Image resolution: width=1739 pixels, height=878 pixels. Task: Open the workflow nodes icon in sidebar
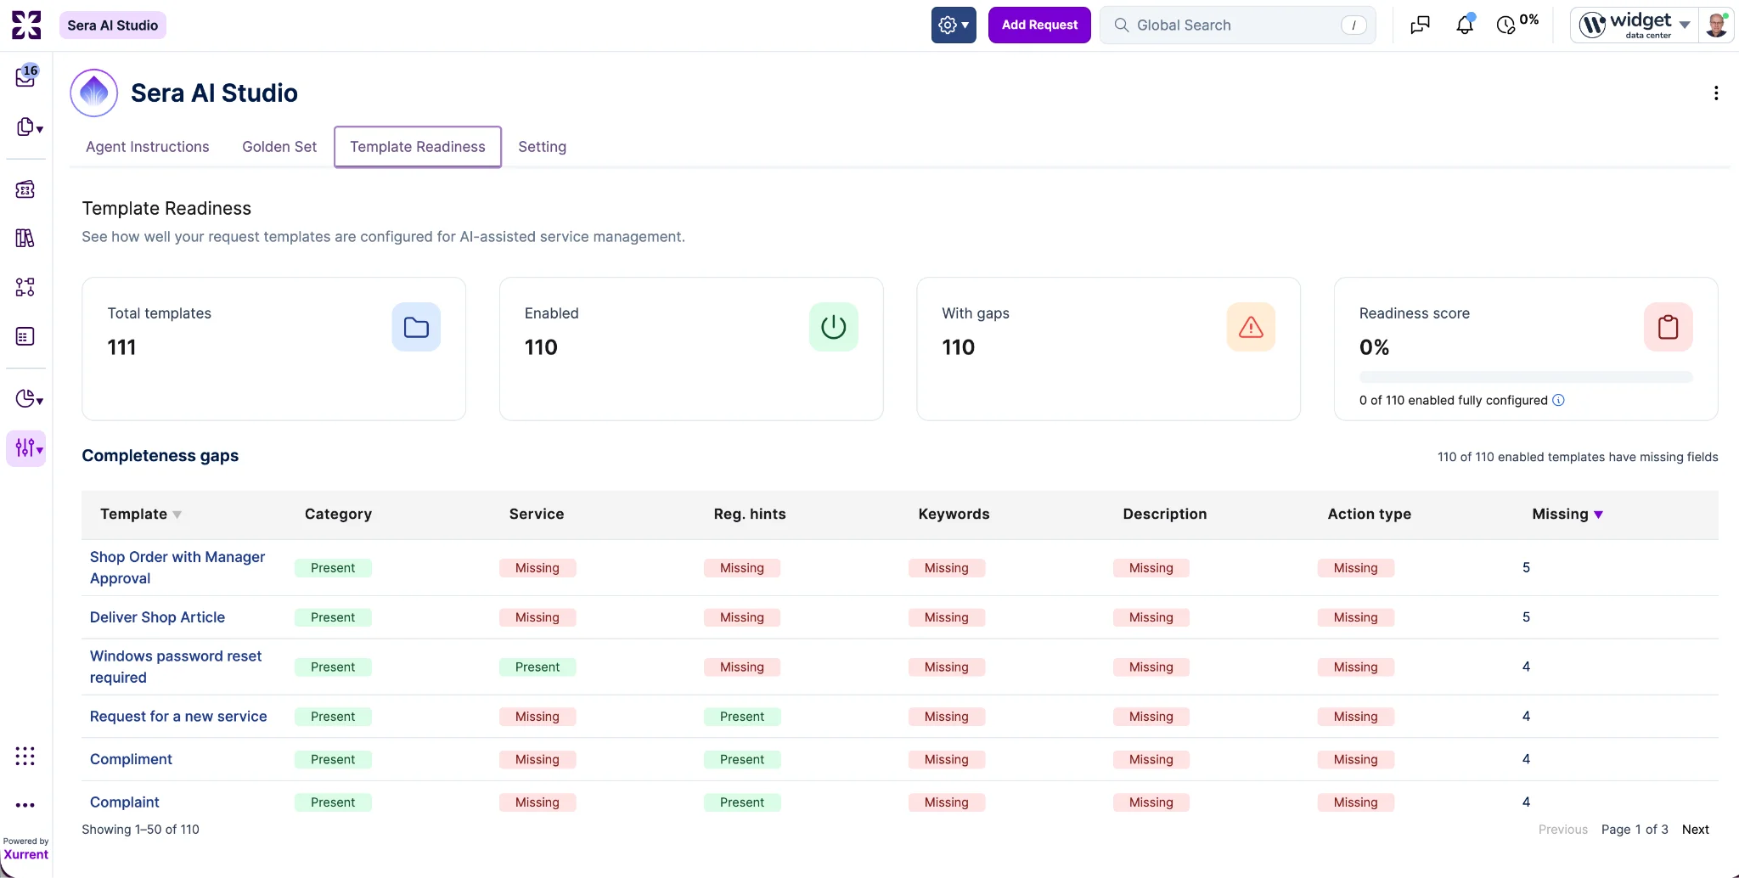[25, 287]
